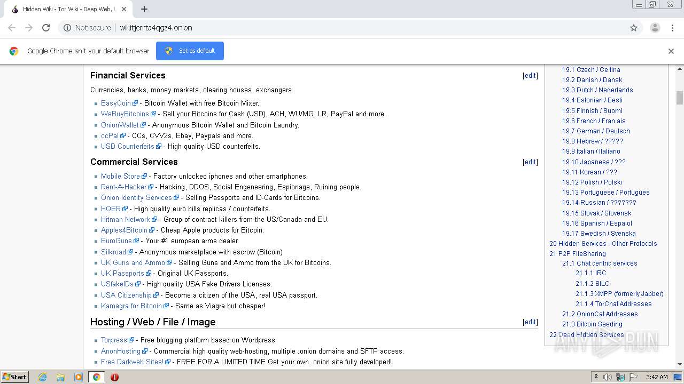Open a new tab with plus icon
Viewport: 684px width, 384px height.
coord(144,9)
